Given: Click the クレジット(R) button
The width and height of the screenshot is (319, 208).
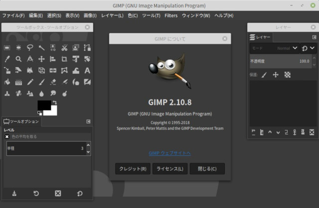Looking at the screenshot, I should click(x=133, y=169).
